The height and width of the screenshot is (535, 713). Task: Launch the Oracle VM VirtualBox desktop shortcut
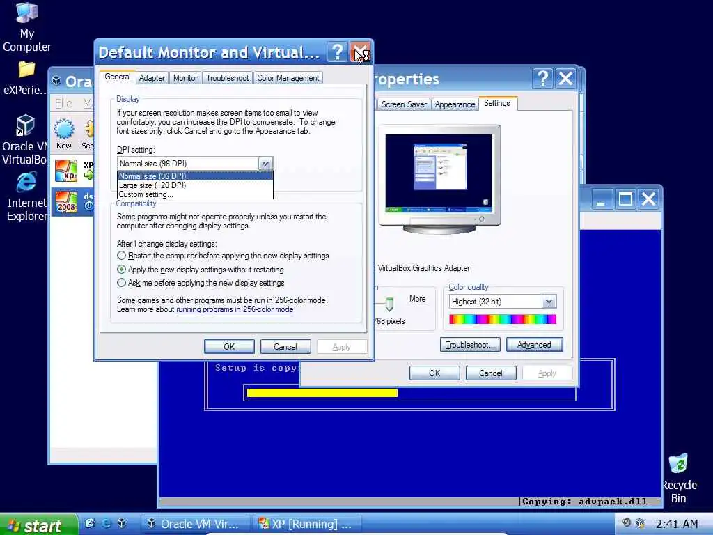[x=24, y=139]
